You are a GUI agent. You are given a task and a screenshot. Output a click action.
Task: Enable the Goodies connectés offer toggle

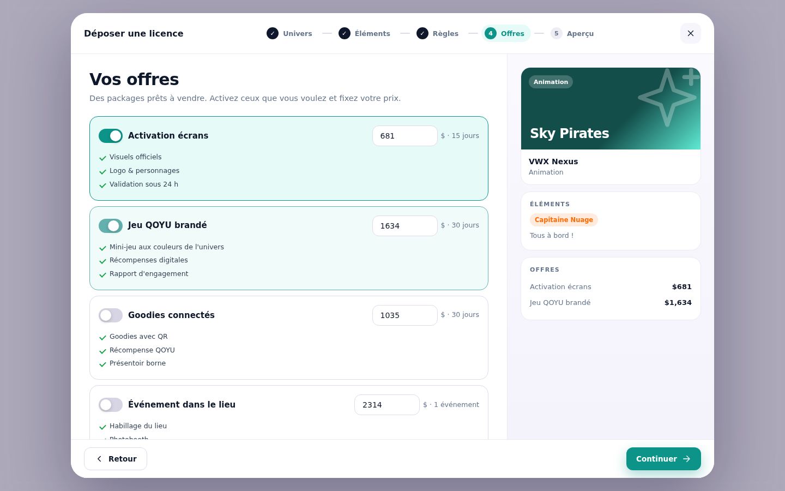[x=111, y=315]
